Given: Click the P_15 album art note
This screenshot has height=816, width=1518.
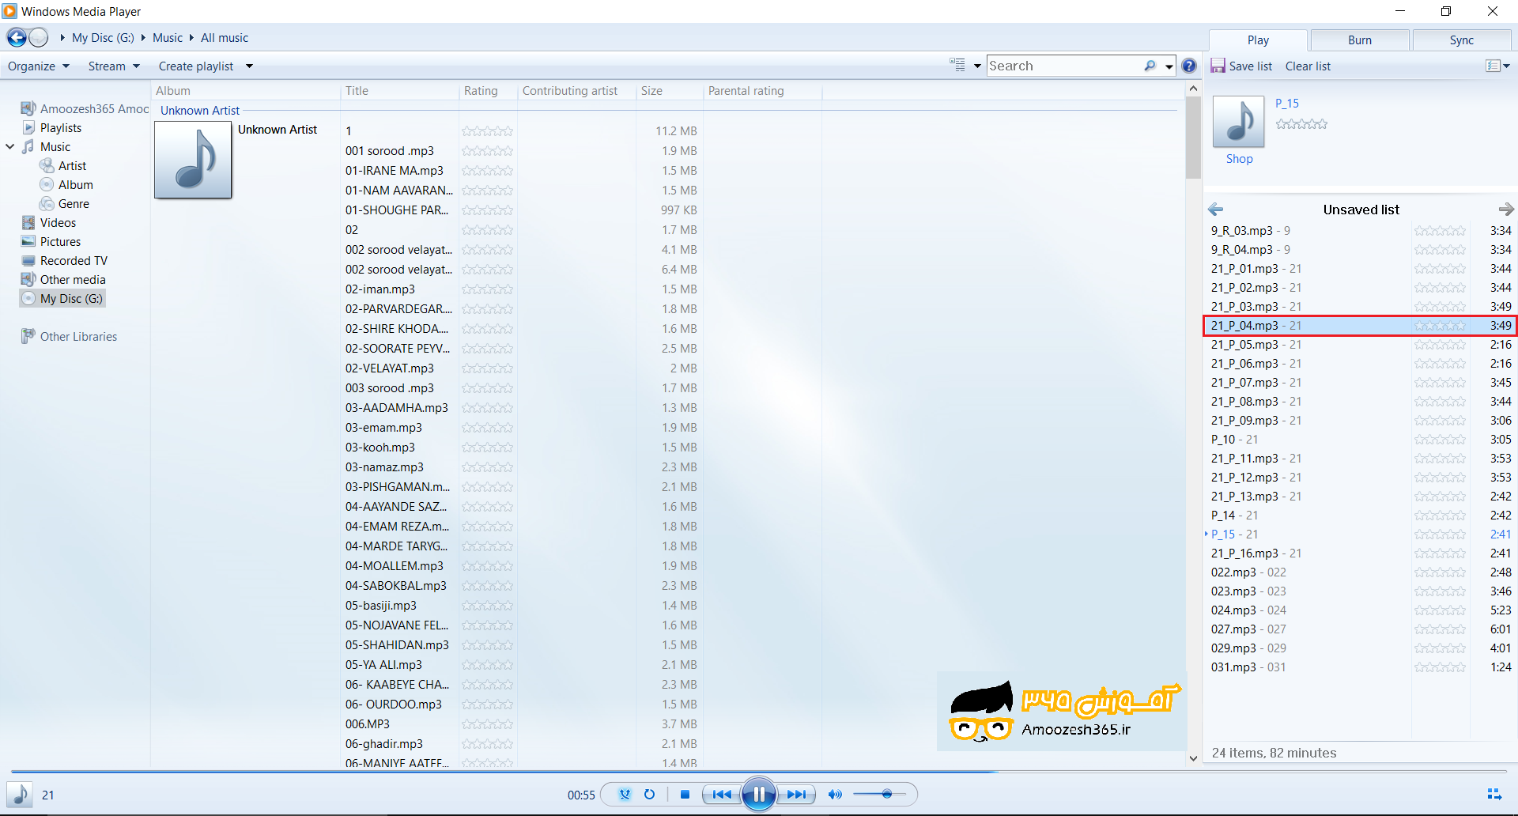Looking at the screenshot, I should 1239,122.
